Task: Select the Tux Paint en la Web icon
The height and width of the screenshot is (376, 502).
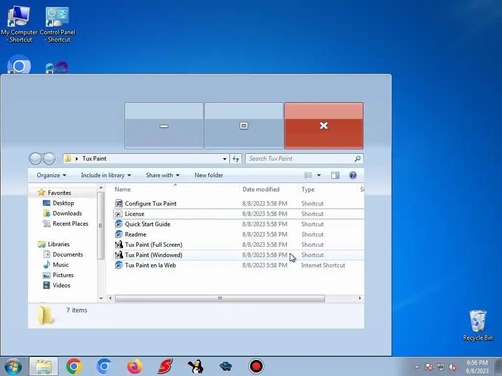Action: (x=119, y=265)
